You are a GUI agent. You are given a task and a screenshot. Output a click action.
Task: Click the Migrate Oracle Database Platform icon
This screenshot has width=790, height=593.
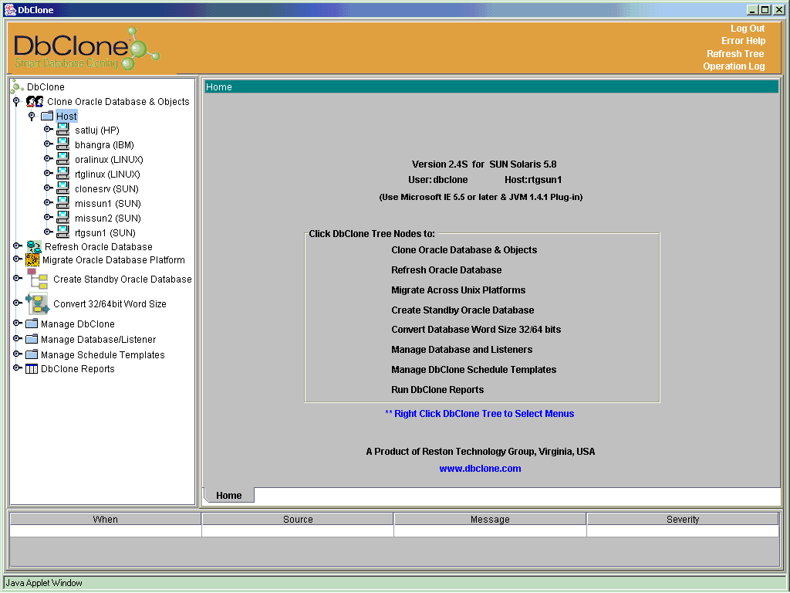[x=32, y=259]
